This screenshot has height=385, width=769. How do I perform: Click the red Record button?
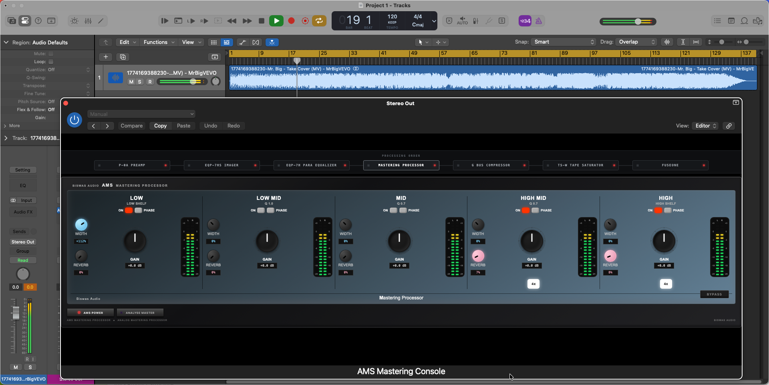click(292, 21)
